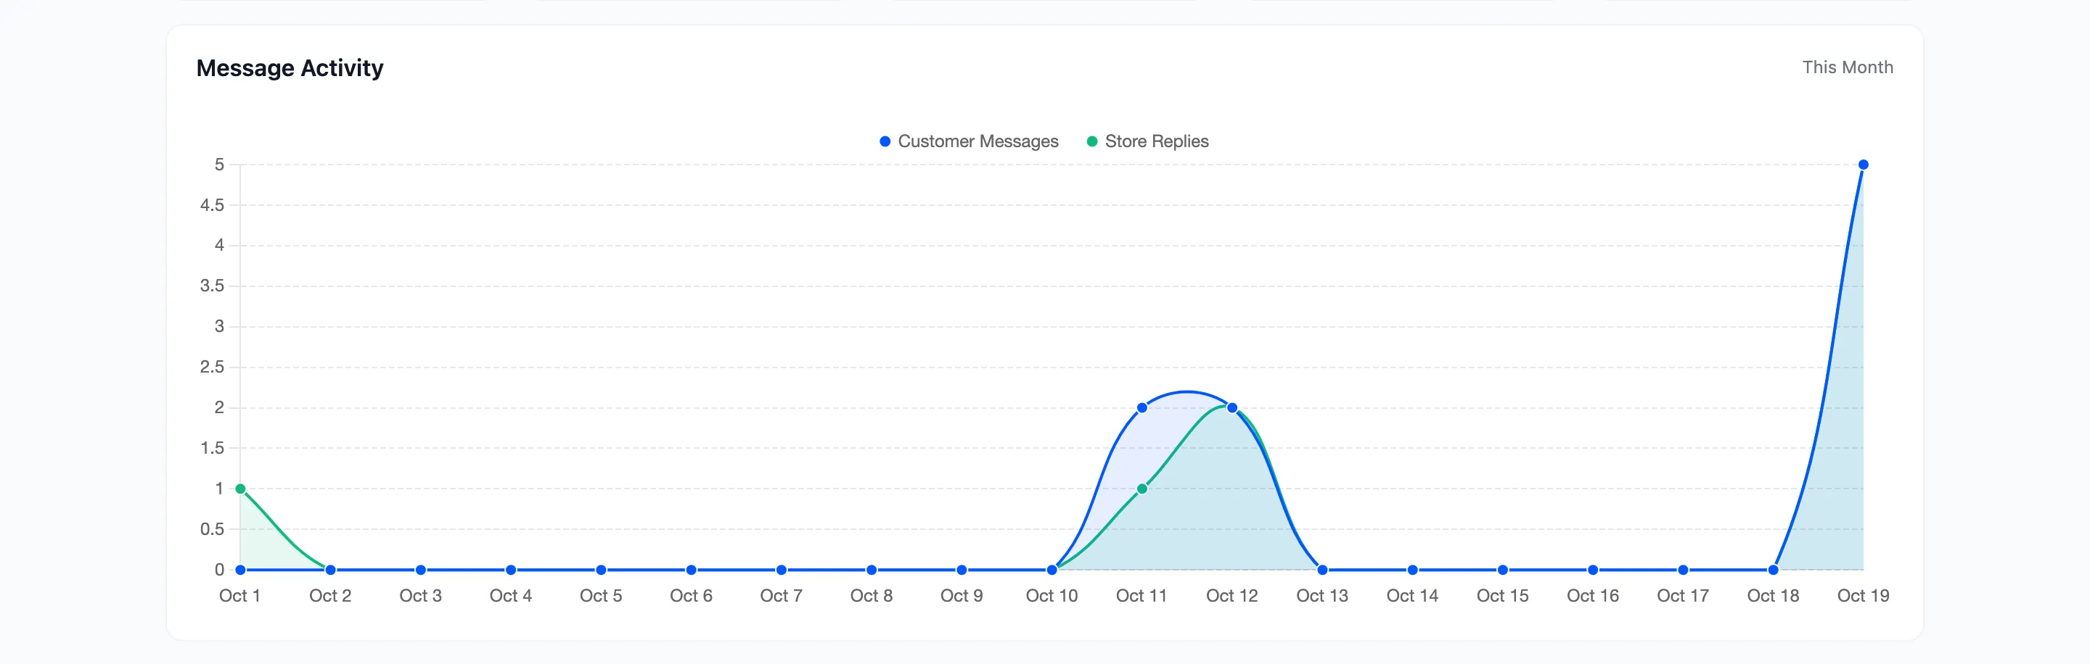This screenshot has height=664, width=2090.
Task: Select the Oct 8 data point at 0
Action: coord(872,570)
